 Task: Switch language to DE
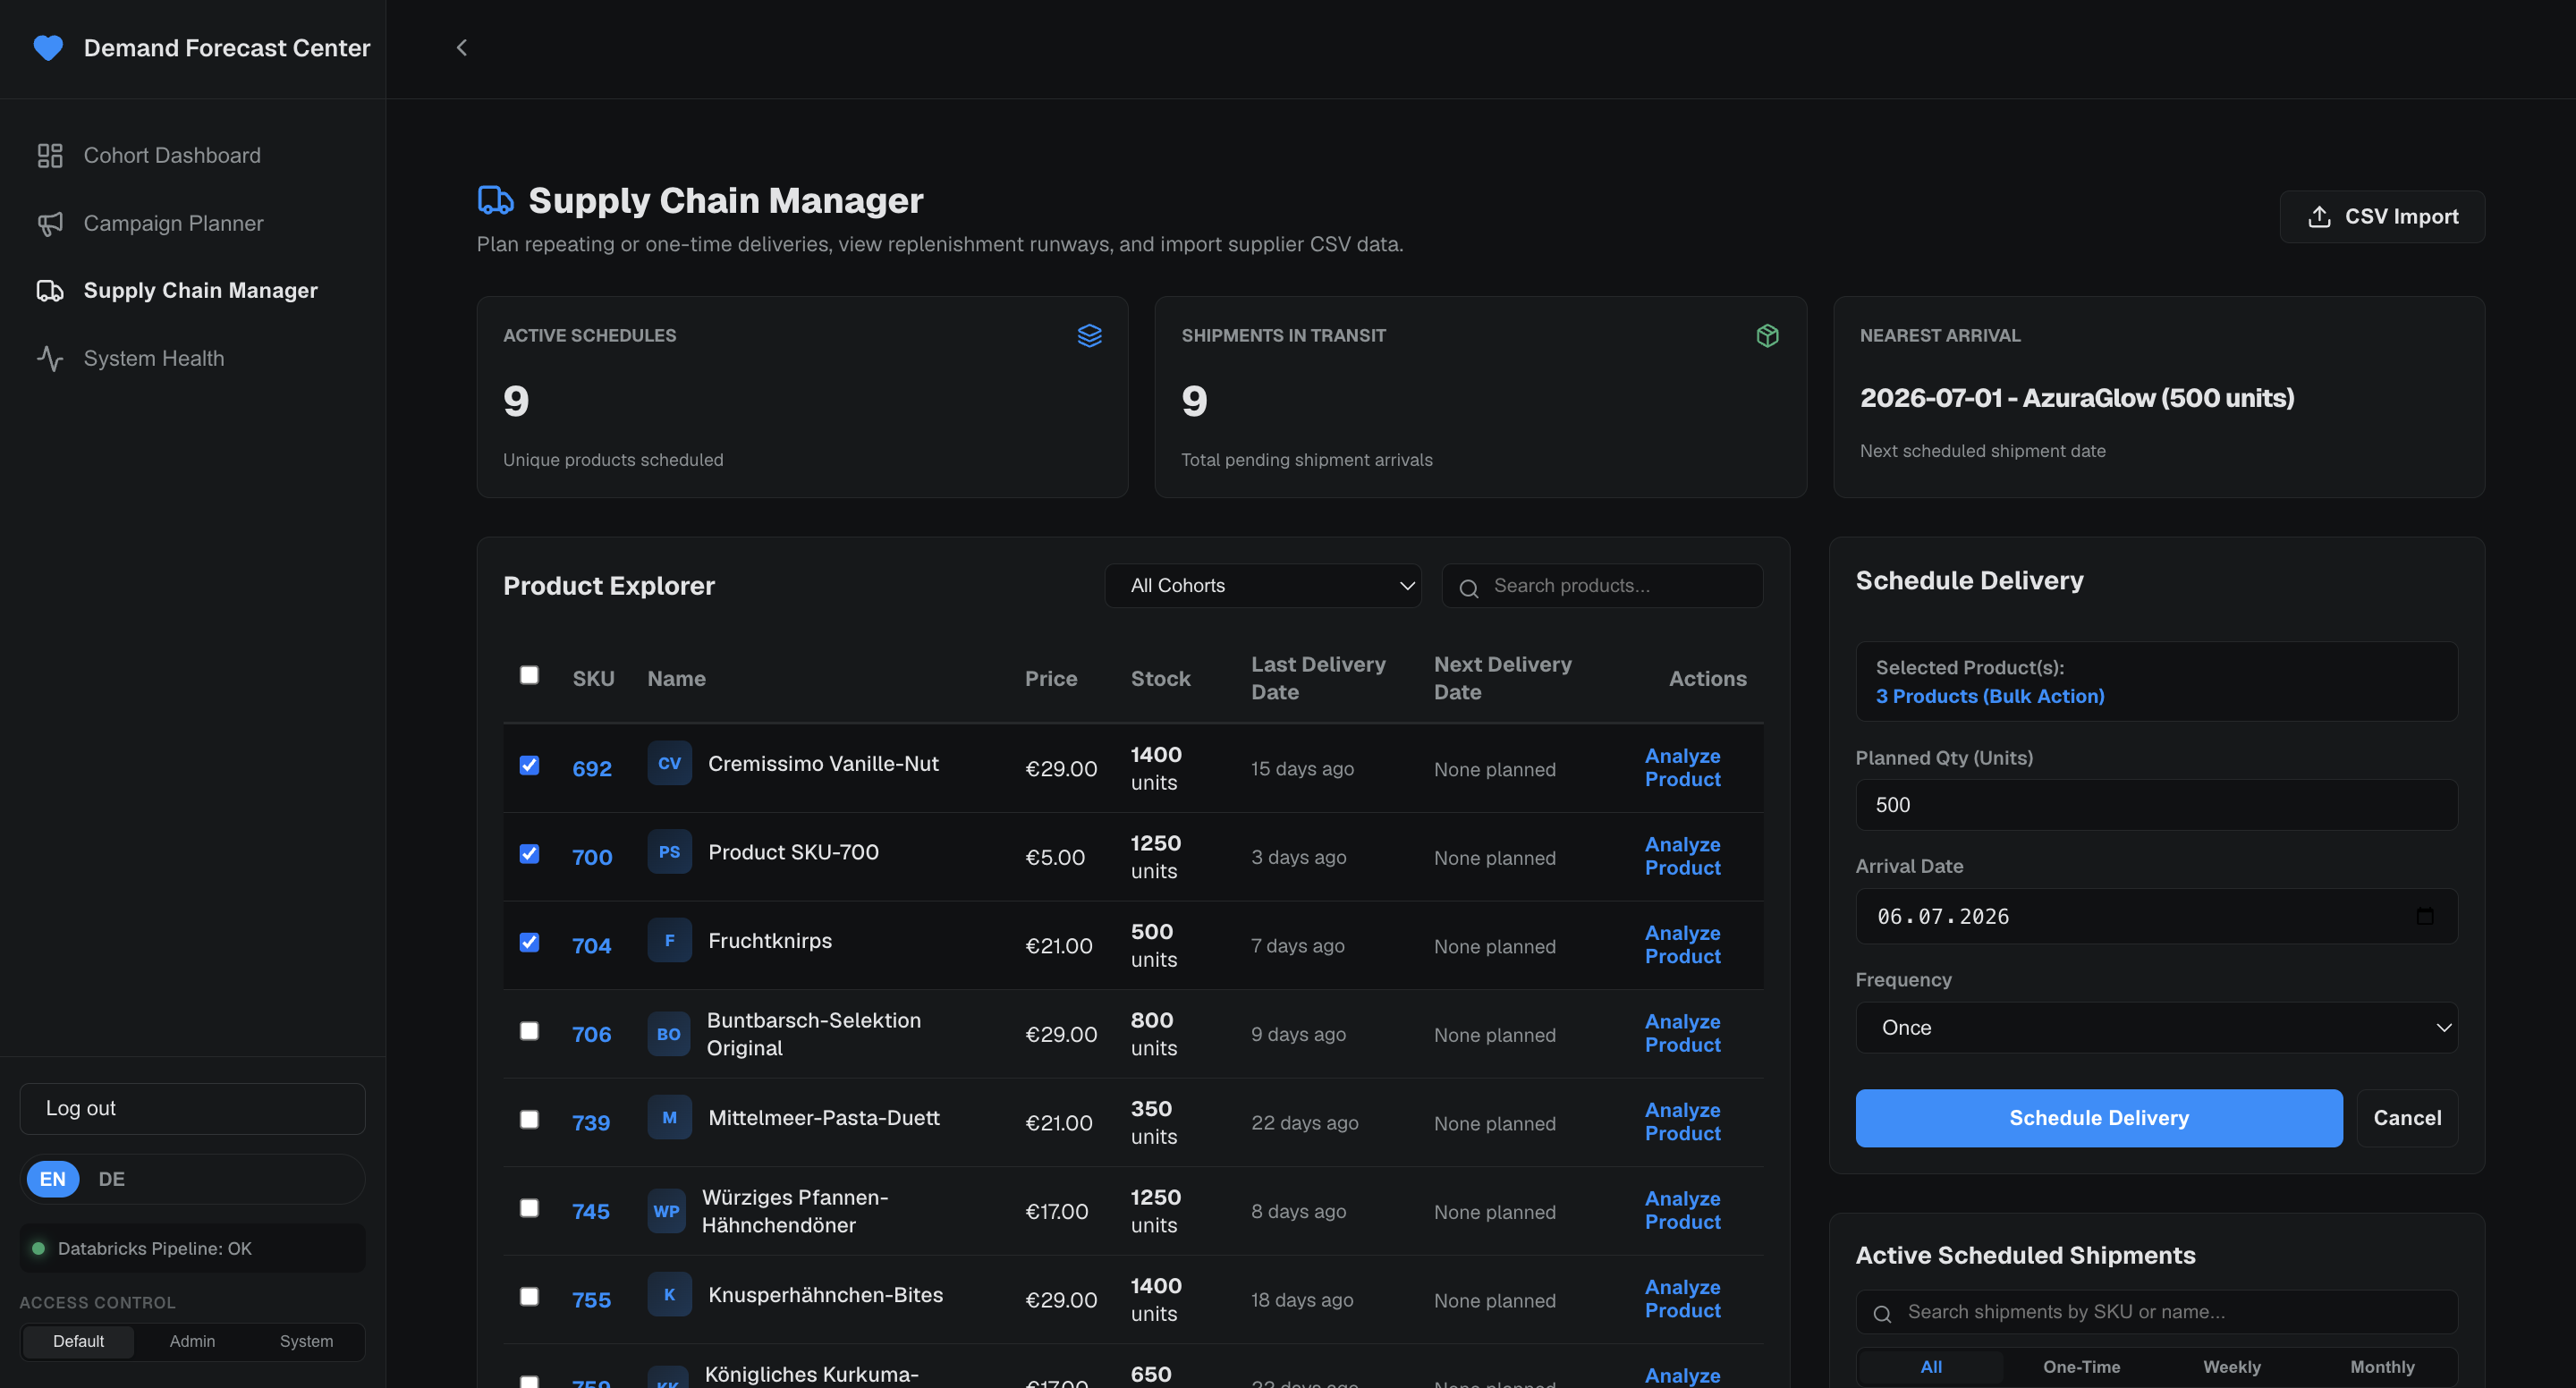click(x=111, y=1179)
